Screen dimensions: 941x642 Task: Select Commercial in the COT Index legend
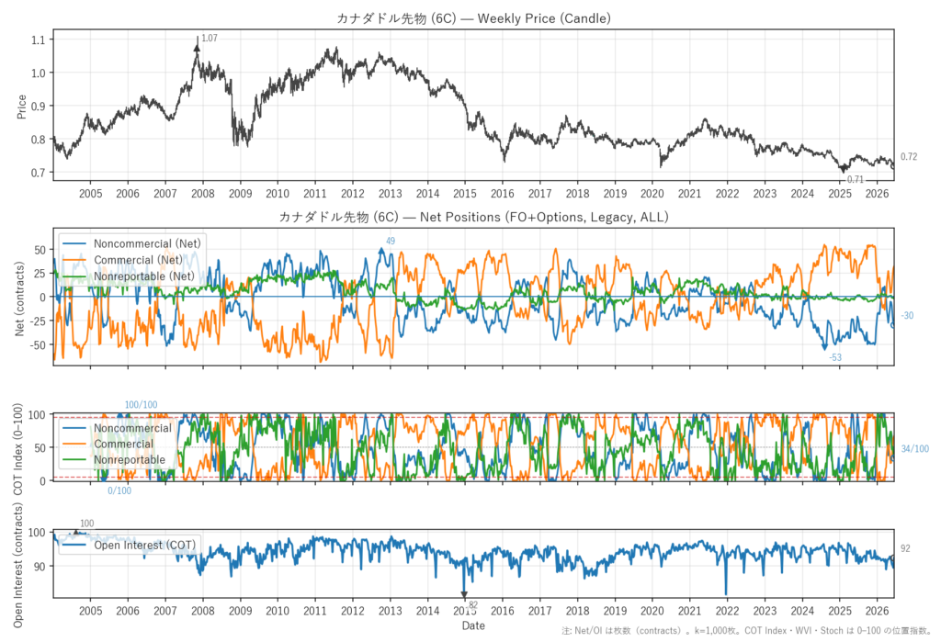(x=124, y=444)
